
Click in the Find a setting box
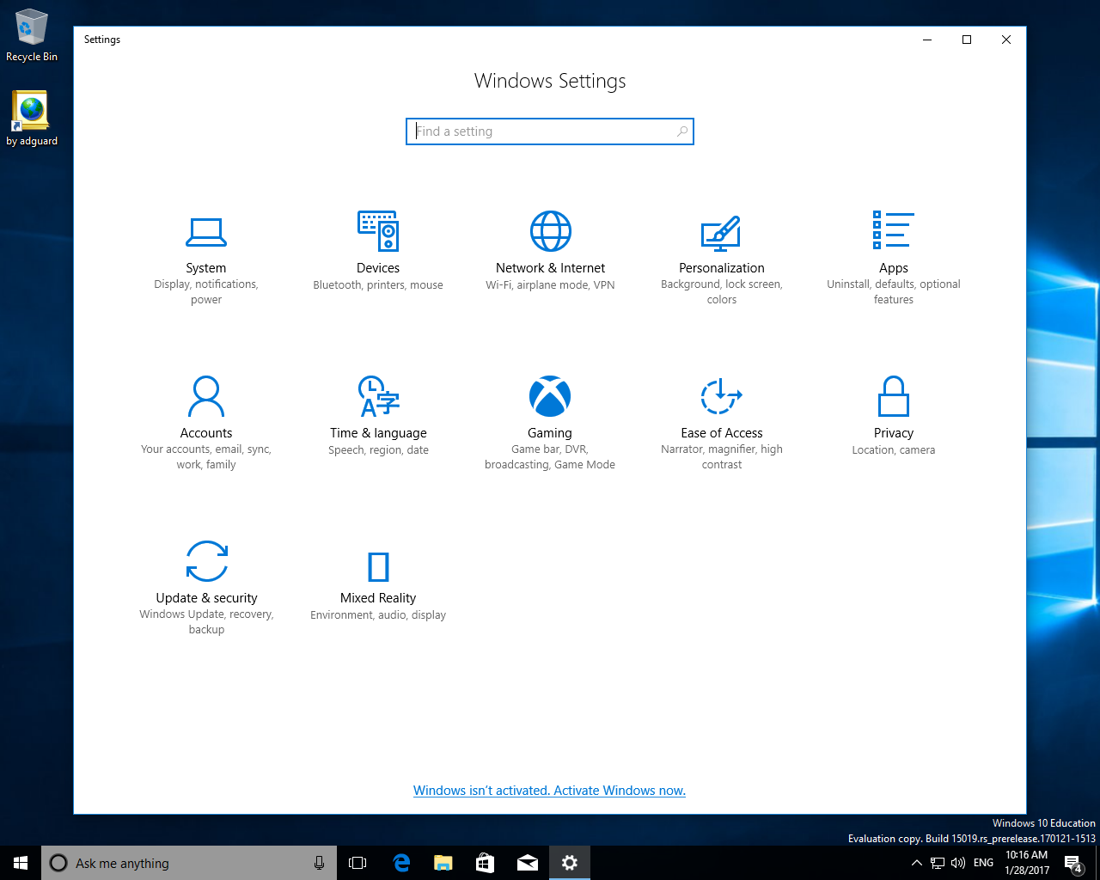click(x=550, y=131)
